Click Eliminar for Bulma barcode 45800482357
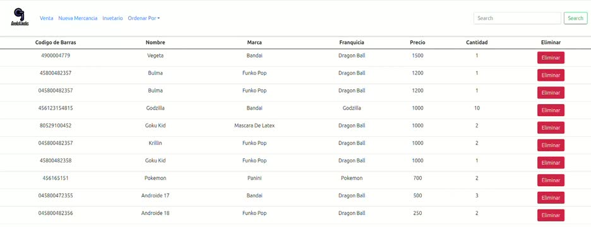The height and width of the screenshot is (227, 591). pyautogui.click(x=551, y=75)
